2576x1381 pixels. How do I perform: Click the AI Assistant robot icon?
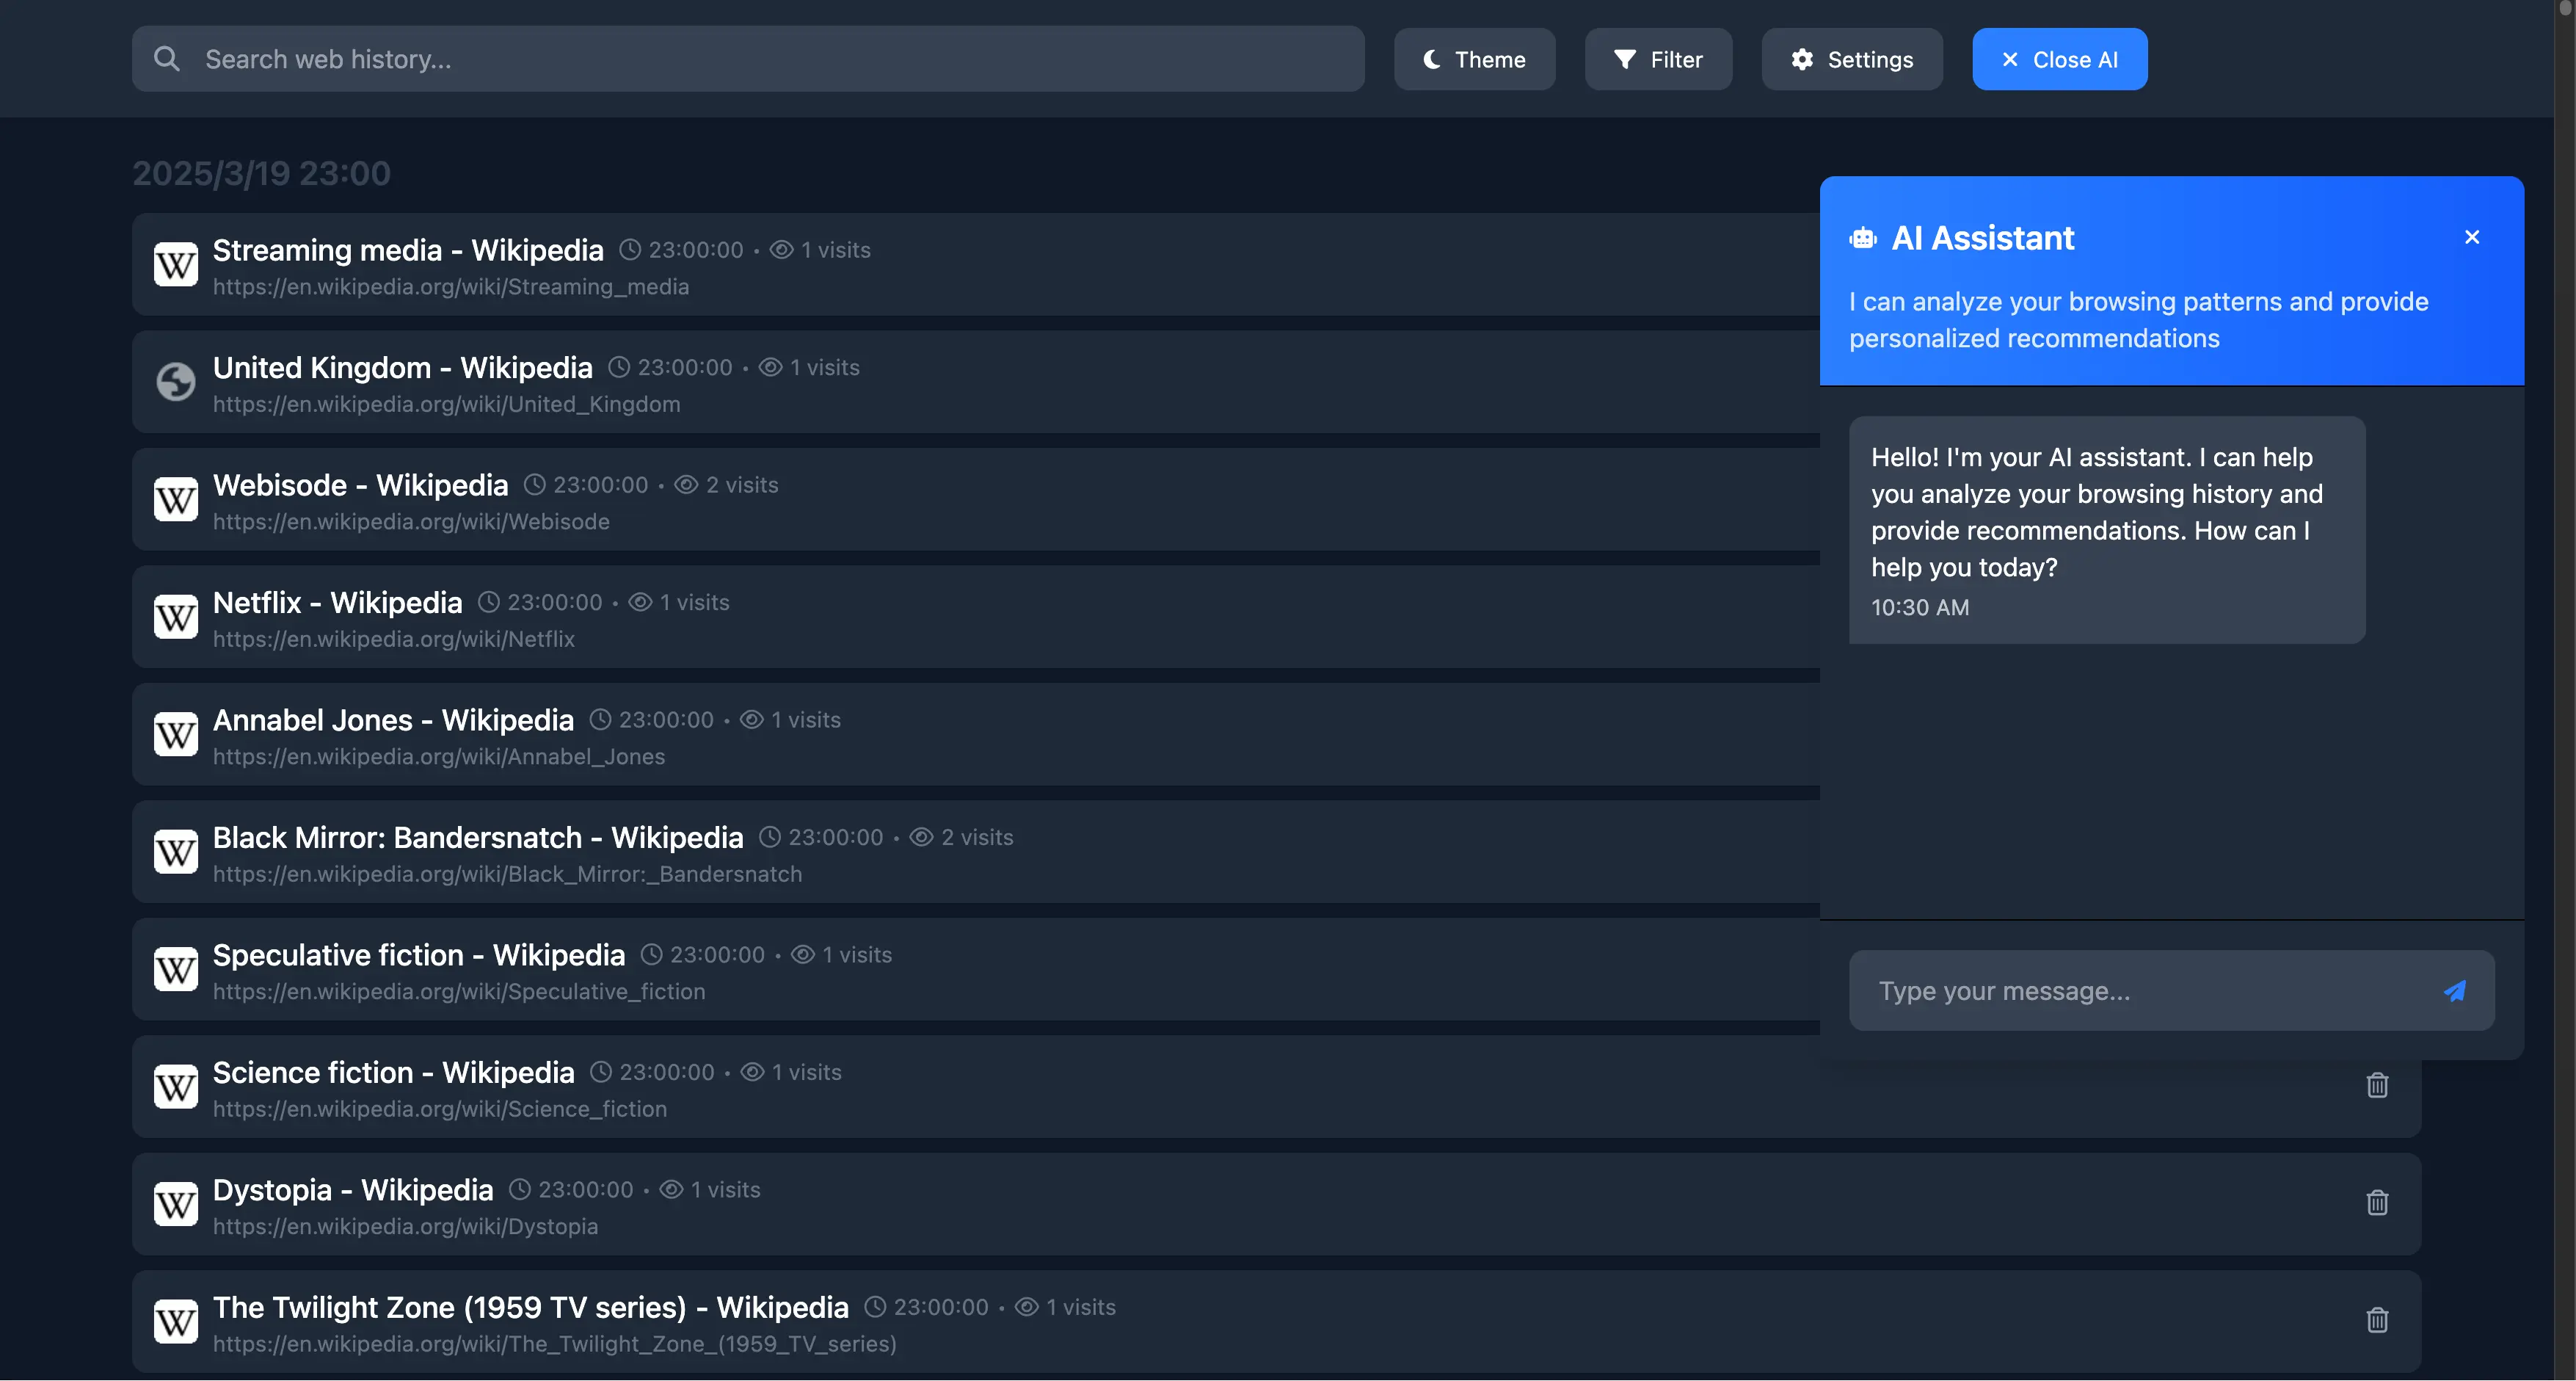(1863, 238)
